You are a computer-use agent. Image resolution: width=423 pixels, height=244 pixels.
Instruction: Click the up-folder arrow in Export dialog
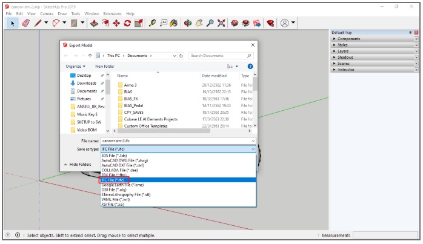(90, 56)
